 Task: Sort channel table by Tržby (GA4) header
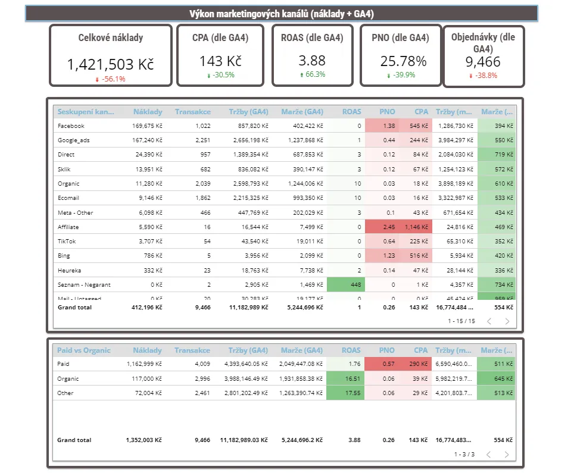click(248, 112)
